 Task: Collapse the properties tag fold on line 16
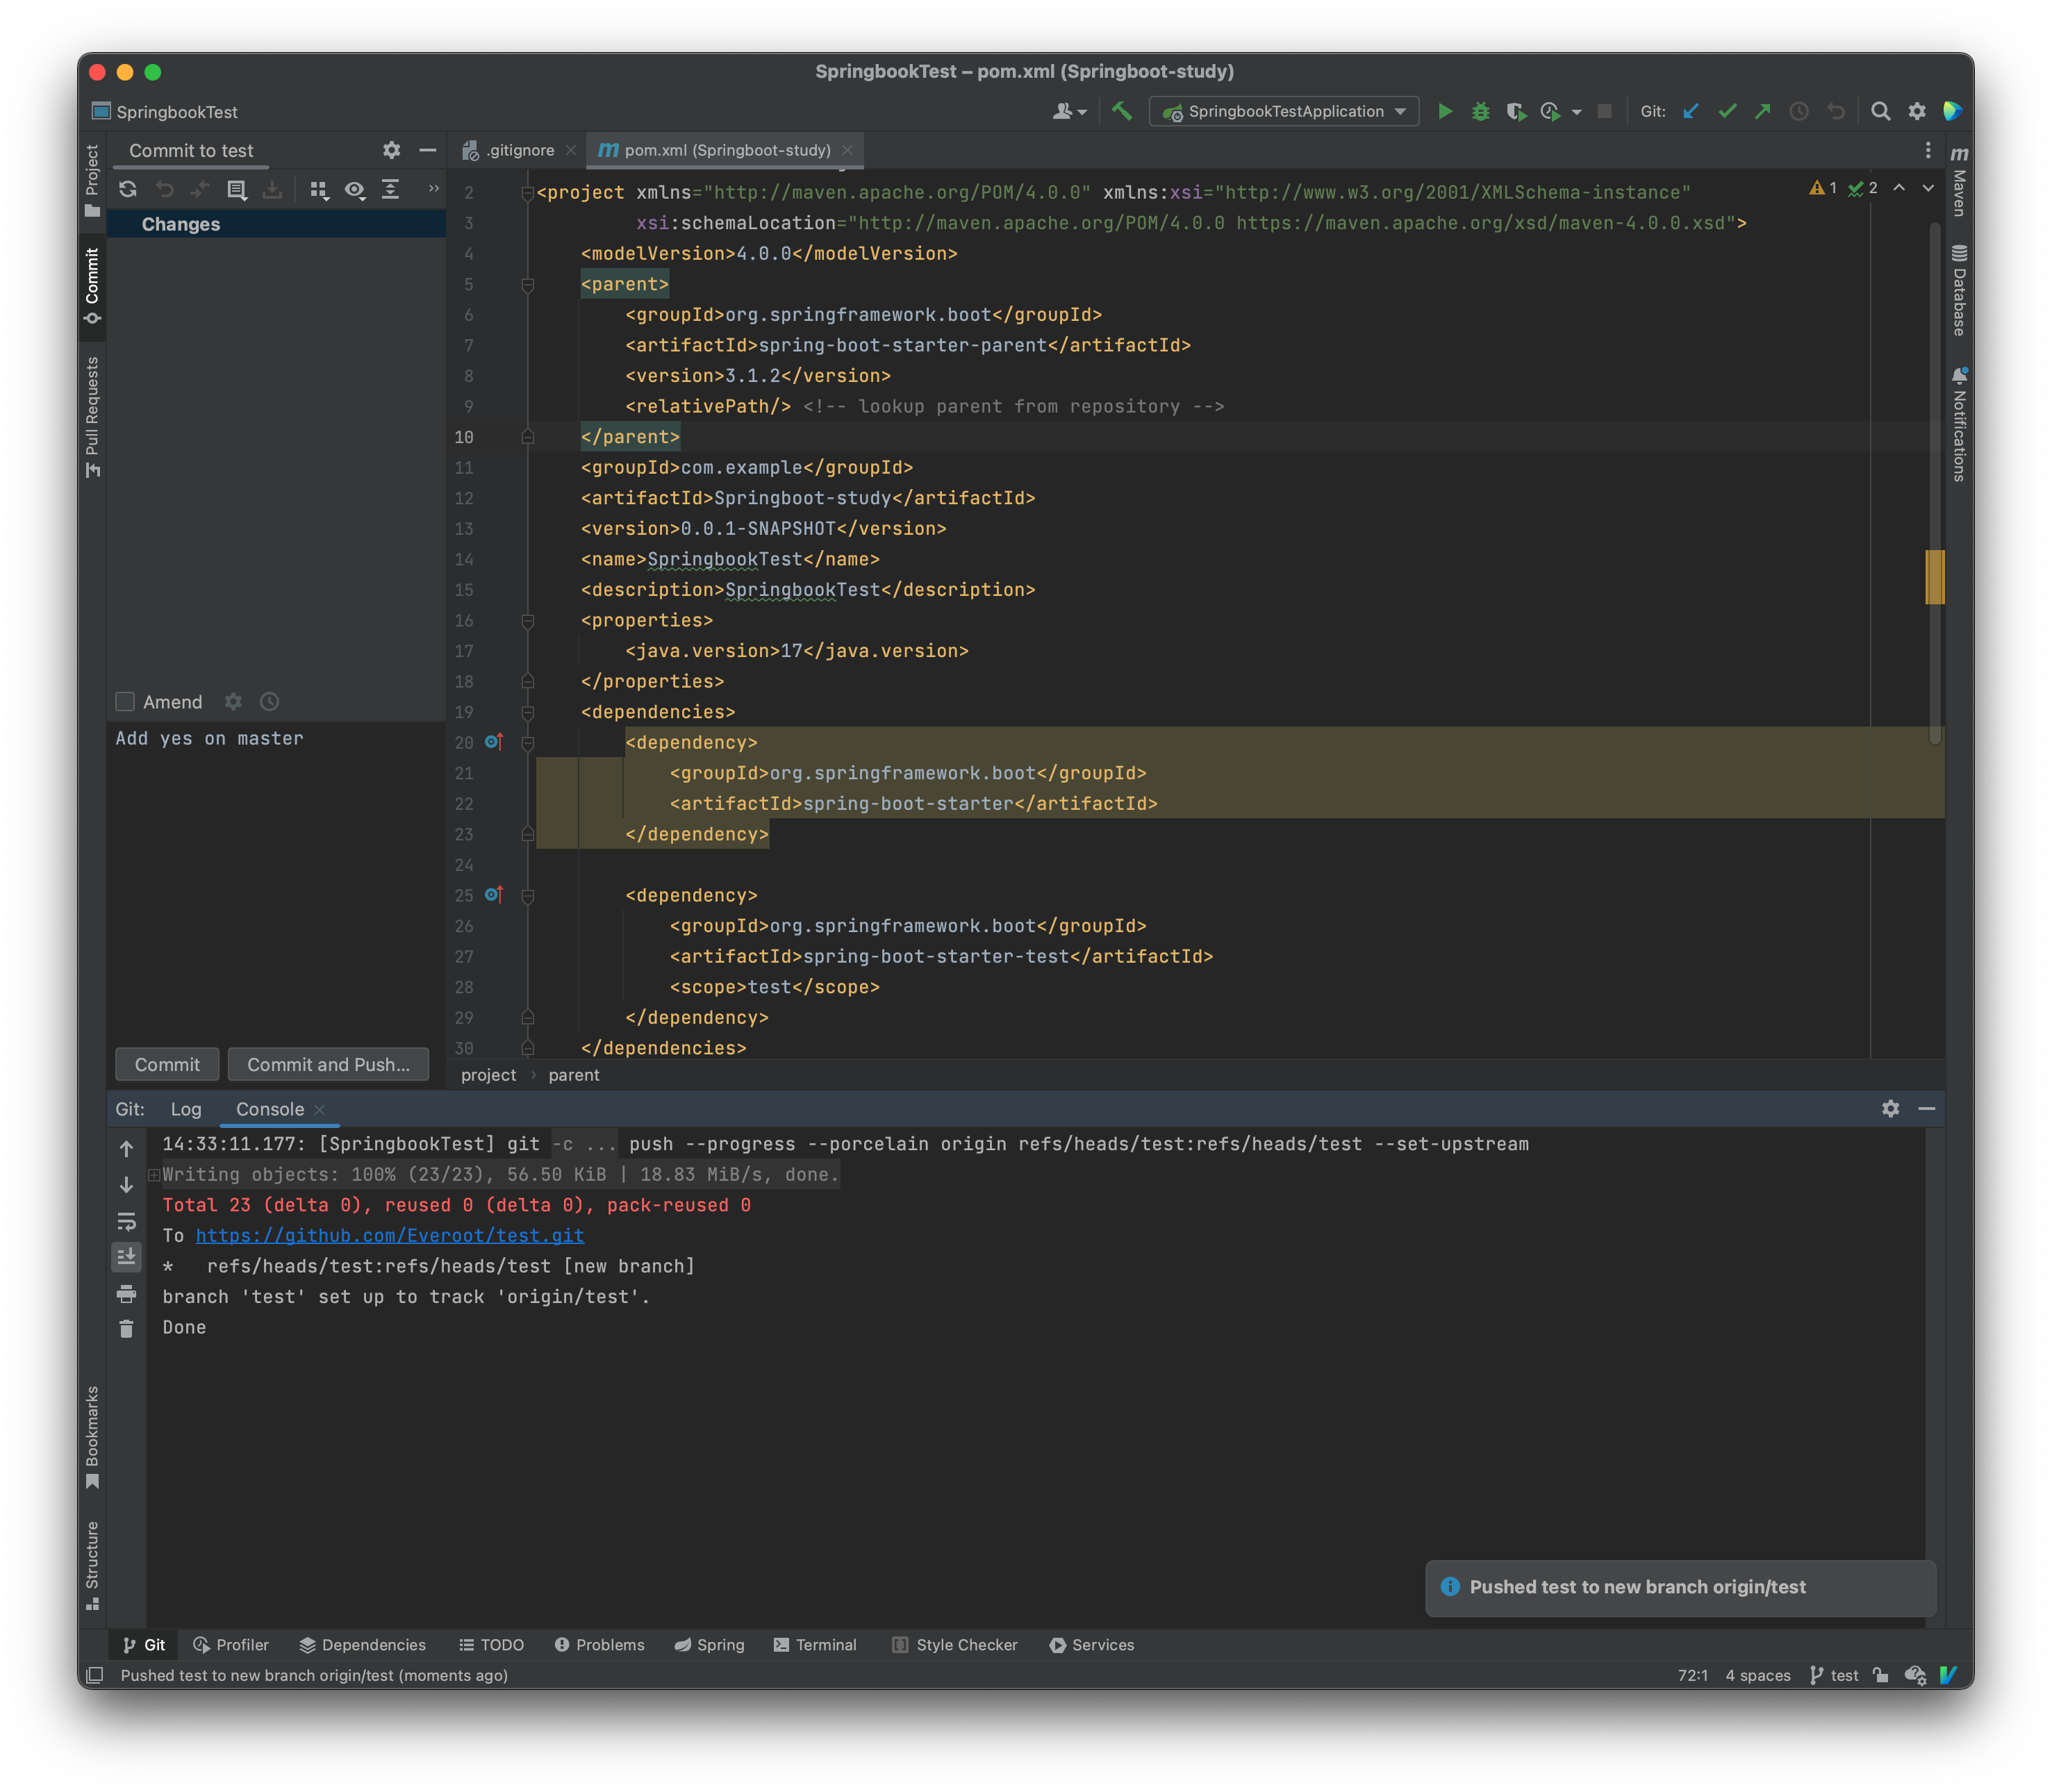coord(528,621)
